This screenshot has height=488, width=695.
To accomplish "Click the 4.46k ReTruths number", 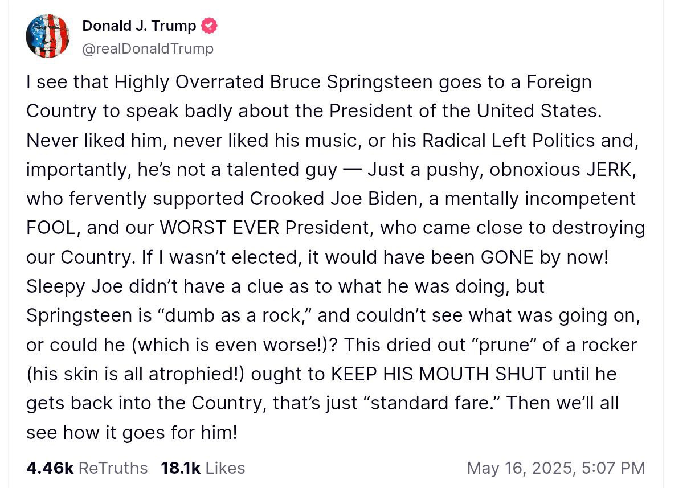I will click(50, 468).
